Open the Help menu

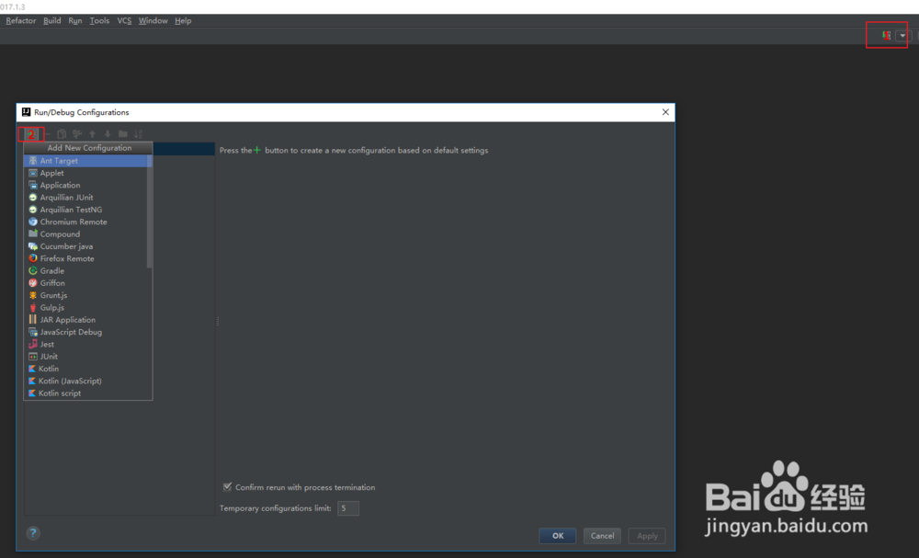pos(183,20)
